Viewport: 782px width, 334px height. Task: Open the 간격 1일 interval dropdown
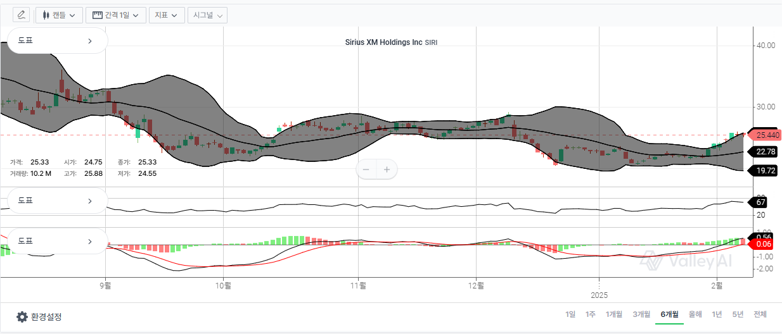(115, 15)
